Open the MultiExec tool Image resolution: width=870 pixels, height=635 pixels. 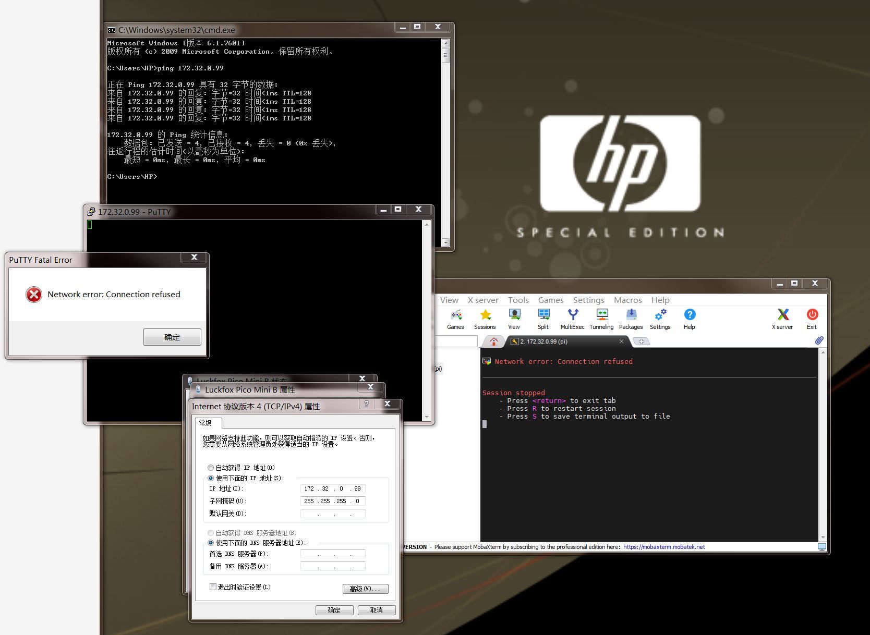click(x=573, y=319)
